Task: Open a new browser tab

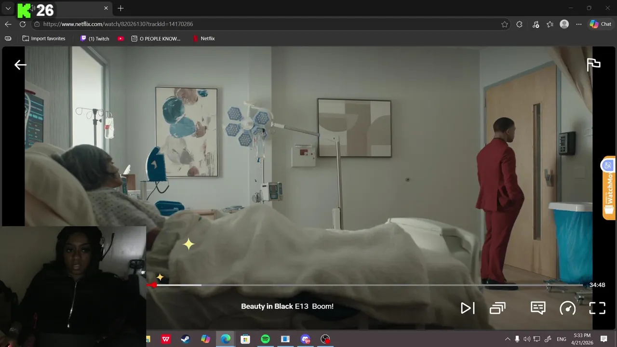Action: (121, 8)
